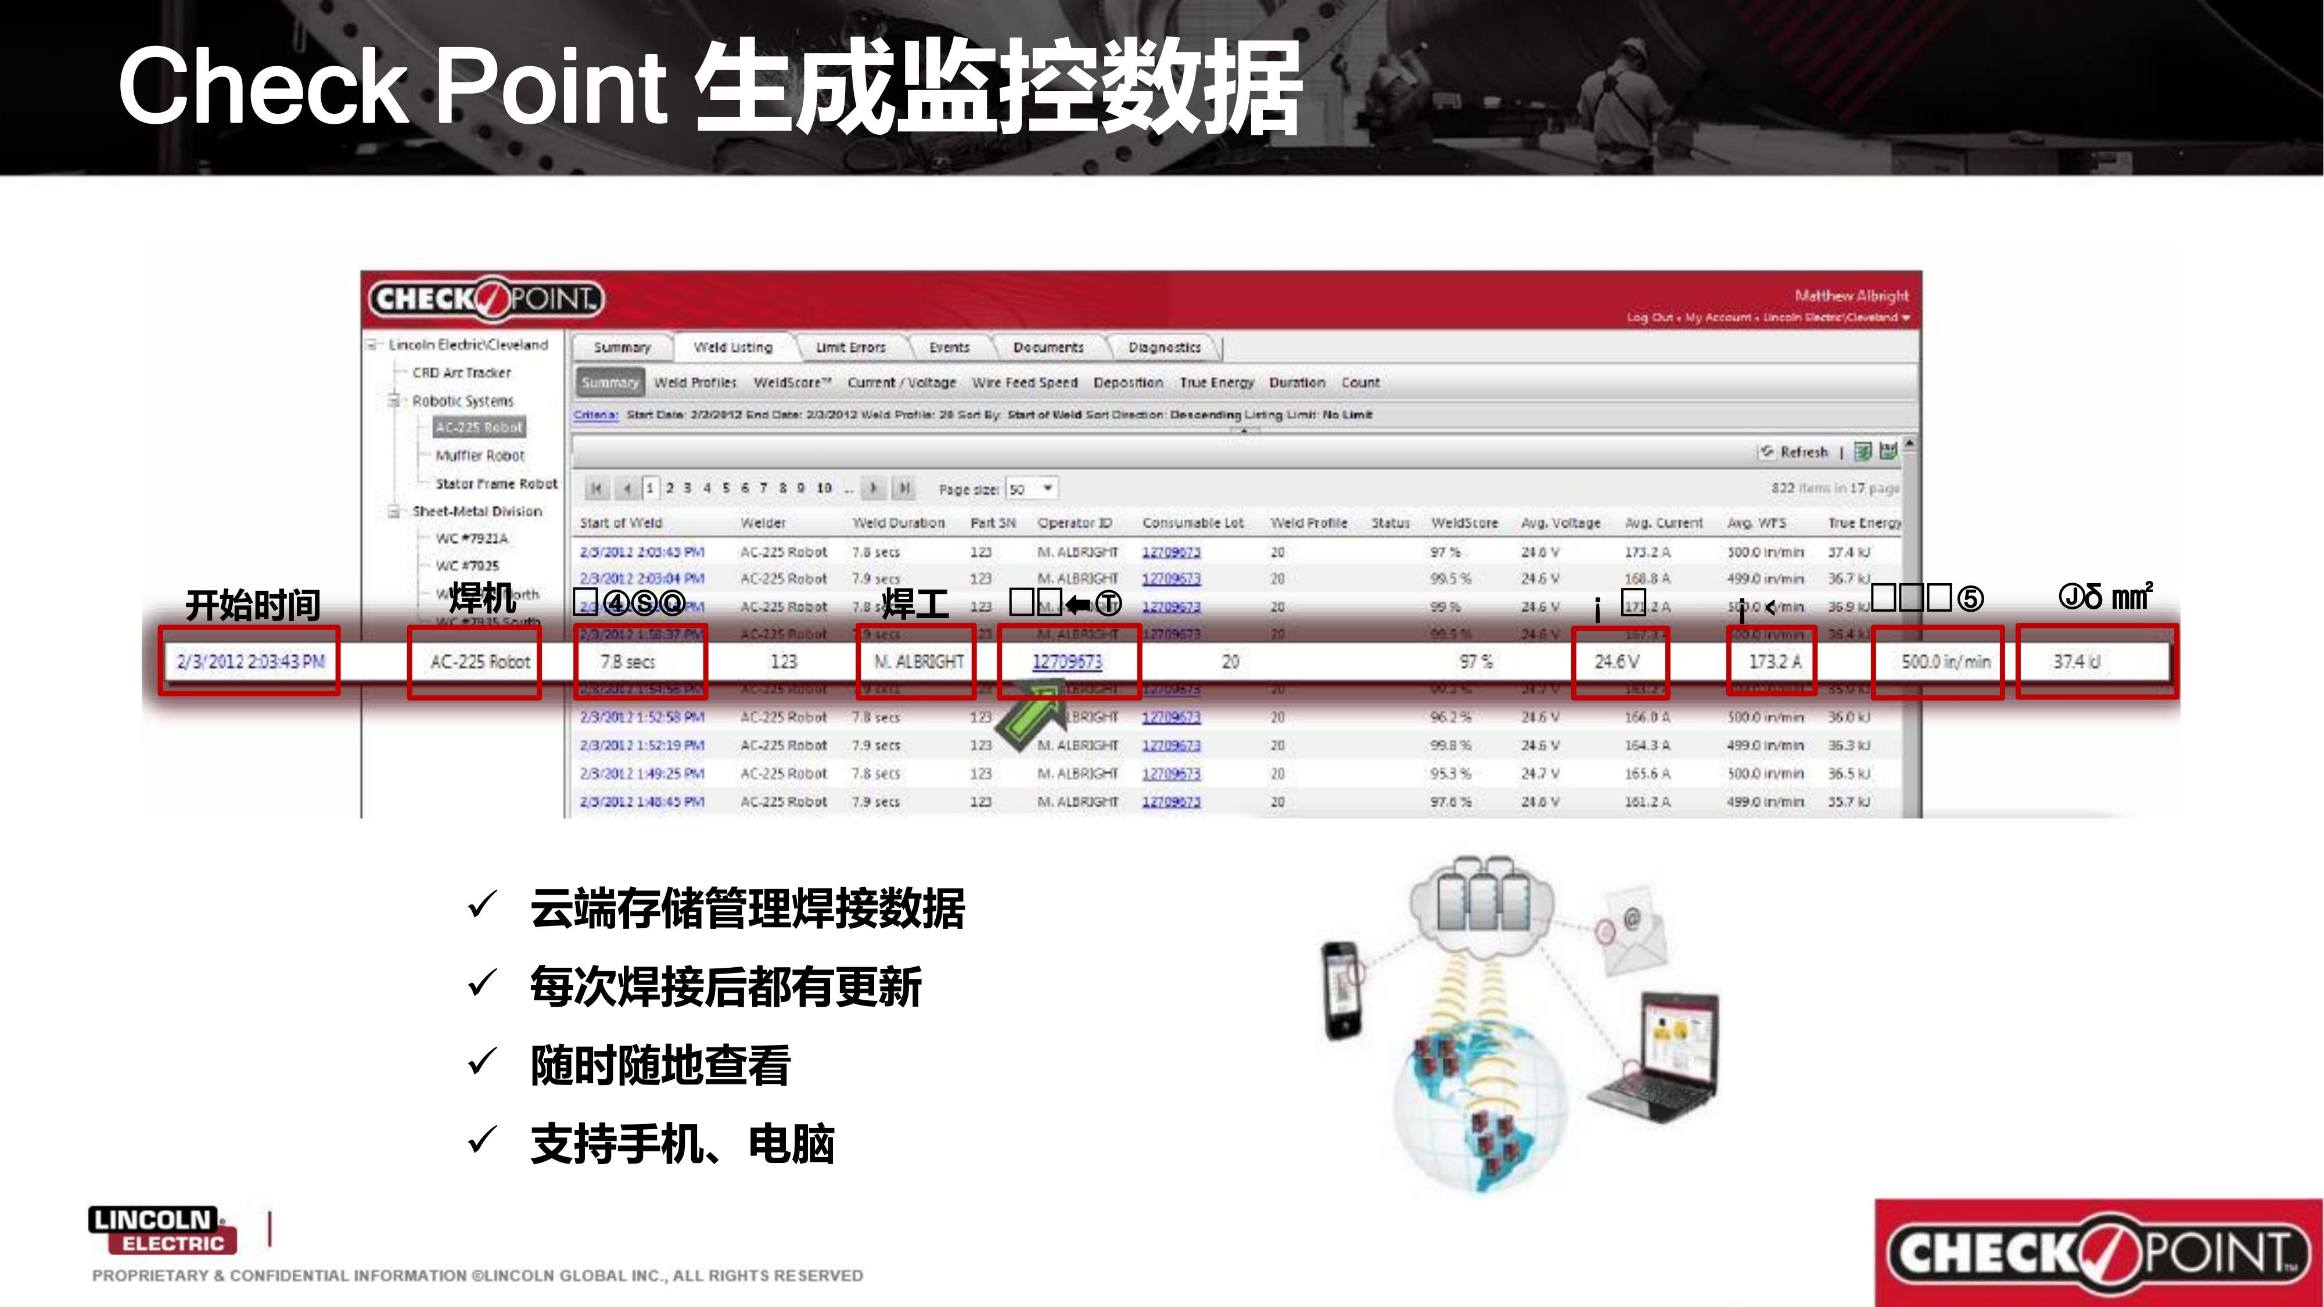Open the Diagnostics tab
The height and width of the screenshot is (1307, 2324).
click(x=1165, y=347)
